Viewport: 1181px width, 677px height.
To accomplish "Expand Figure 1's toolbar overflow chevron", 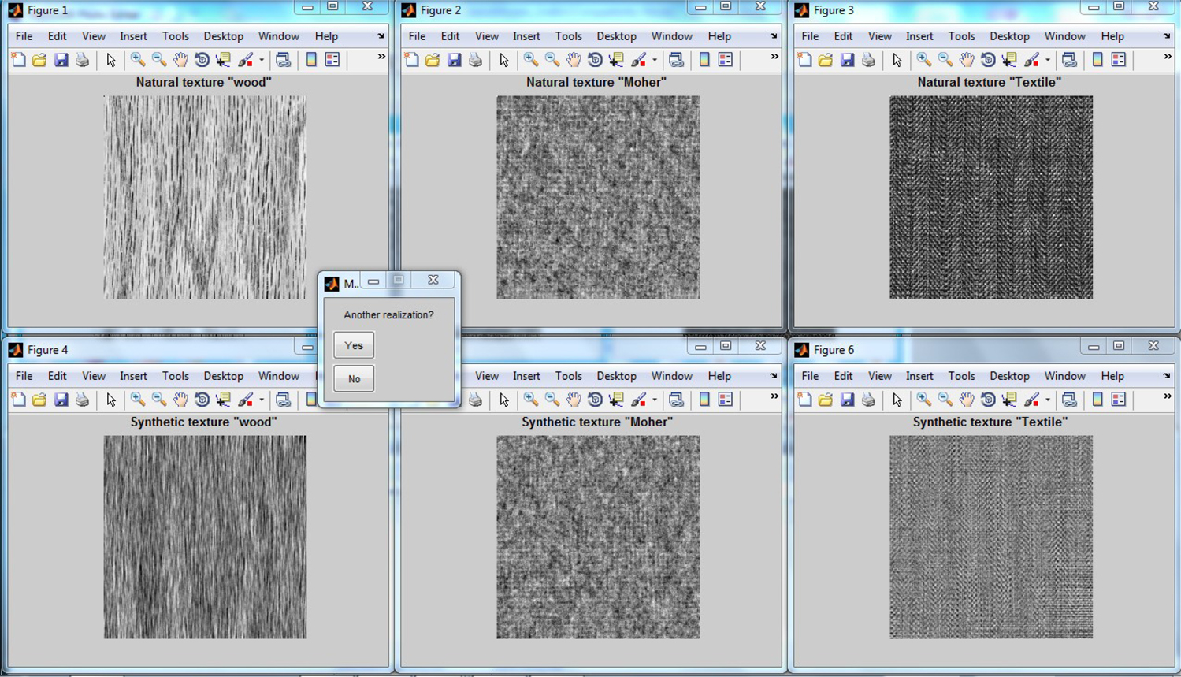I will pos(381,57).
